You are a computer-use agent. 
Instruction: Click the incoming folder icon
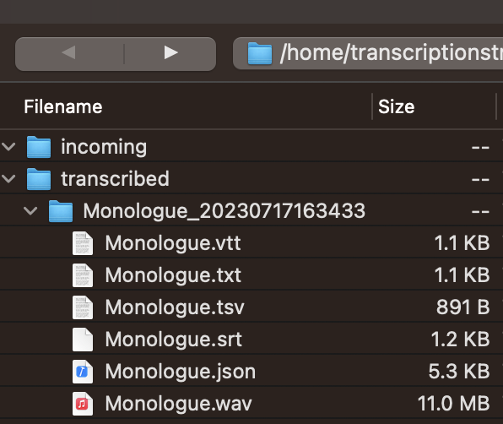click(x=39, y=147)
